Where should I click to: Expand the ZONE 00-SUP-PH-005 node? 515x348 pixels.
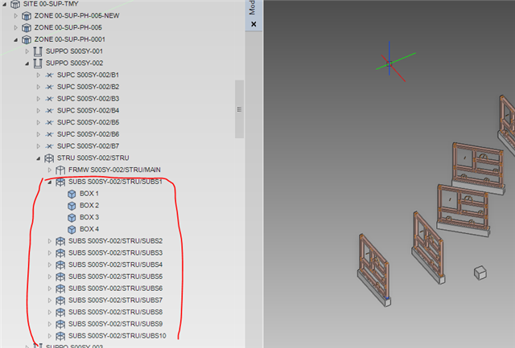tap(15, 27)
